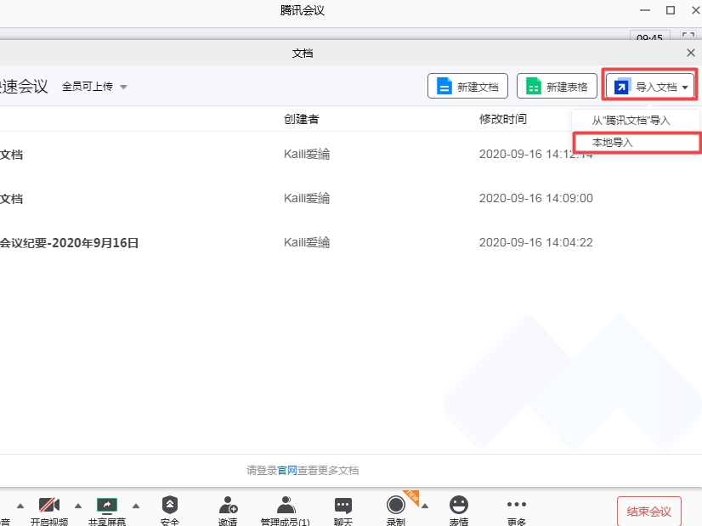Click the import arrow icon in 导入文档
The height and width of the screenshot is (526, 702).
(621, 86)
